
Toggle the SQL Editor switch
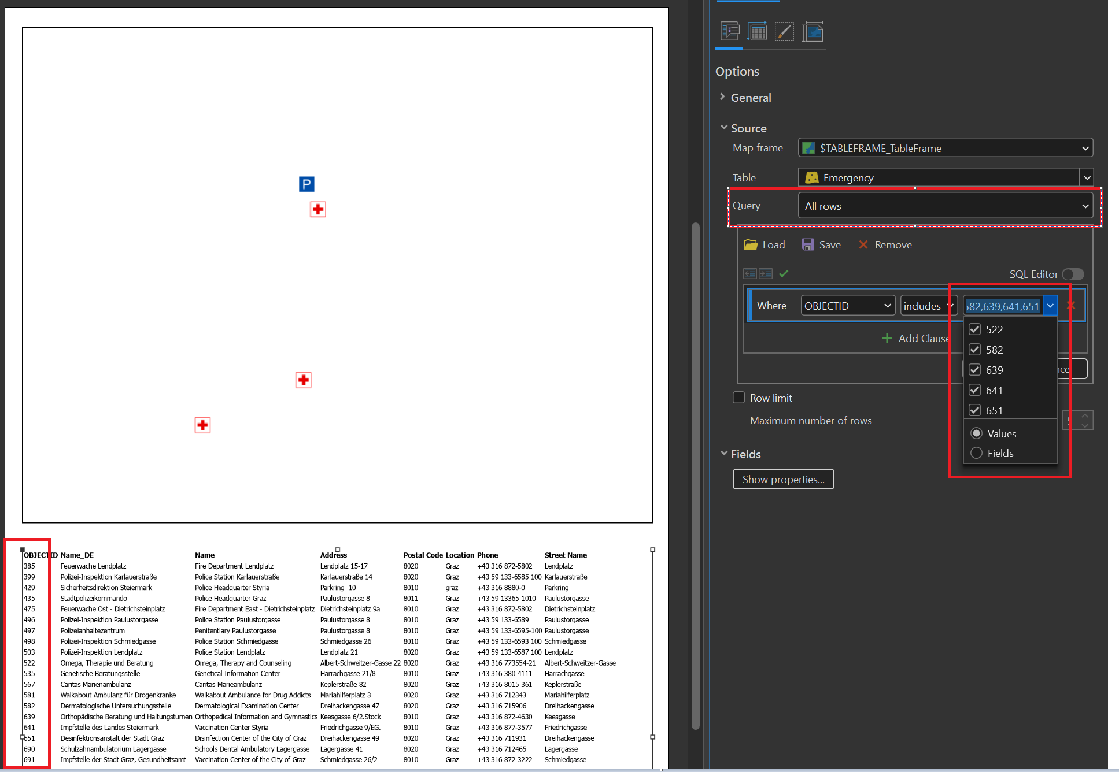click(x=1073, y=274)
